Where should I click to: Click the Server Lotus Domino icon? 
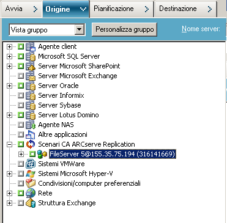tap(31, 115)
